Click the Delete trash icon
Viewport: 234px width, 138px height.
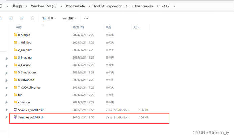[32, 18]
